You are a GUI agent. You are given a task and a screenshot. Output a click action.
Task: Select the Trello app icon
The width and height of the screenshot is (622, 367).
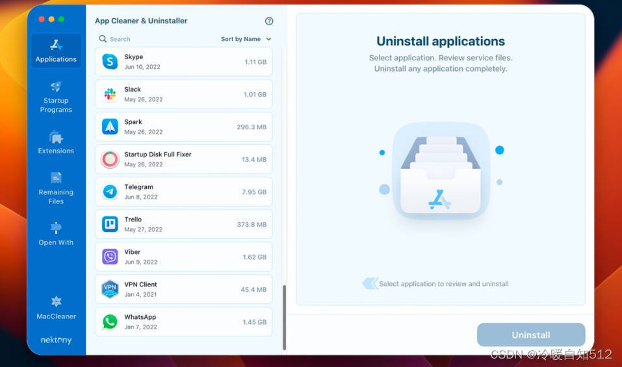pyautogui.click(x=110, y=224)
